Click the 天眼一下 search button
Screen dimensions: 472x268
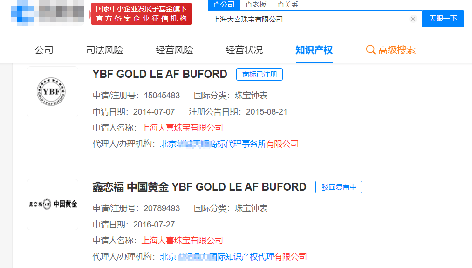(x=443, y=19)
